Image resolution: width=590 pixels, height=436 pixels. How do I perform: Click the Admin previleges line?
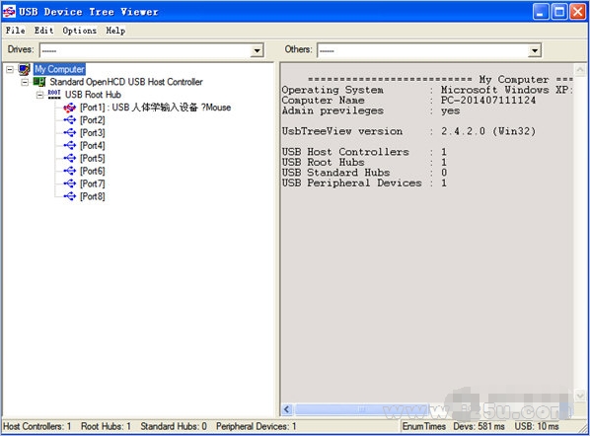[371, 111]
